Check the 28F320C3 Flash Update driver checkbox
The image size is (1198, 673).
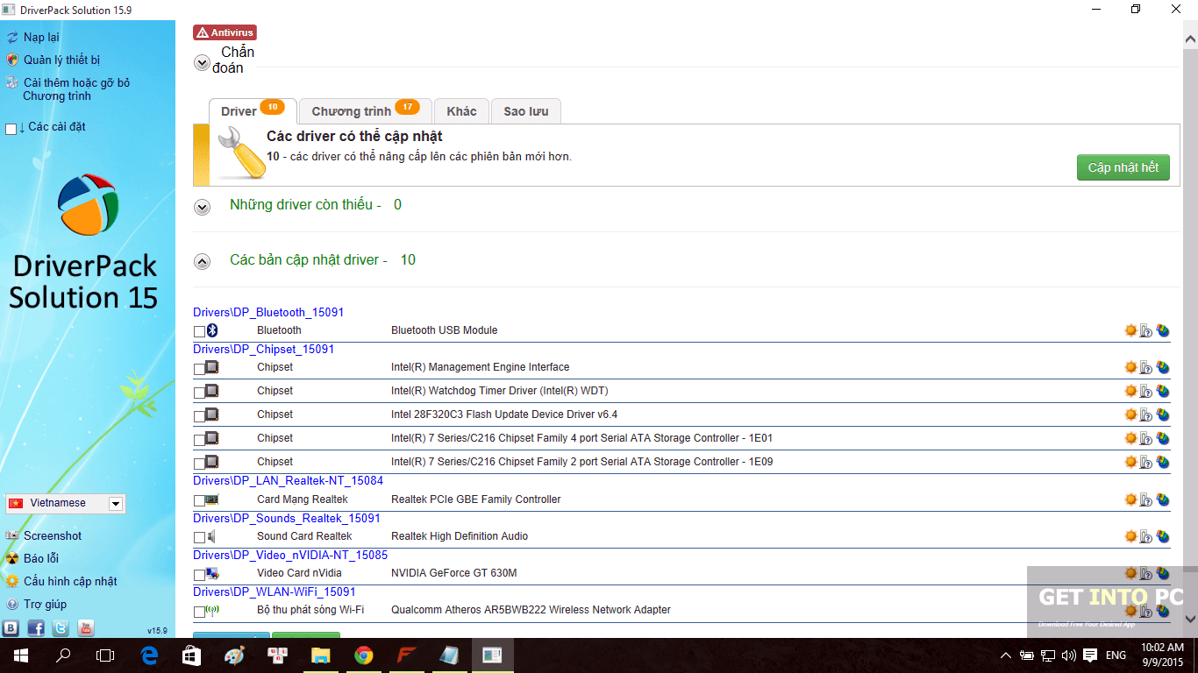pos(199,415)
